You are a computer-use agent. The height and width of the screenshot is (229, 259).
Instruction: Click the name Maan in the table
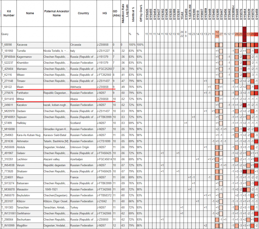click(x=20, y=87)
